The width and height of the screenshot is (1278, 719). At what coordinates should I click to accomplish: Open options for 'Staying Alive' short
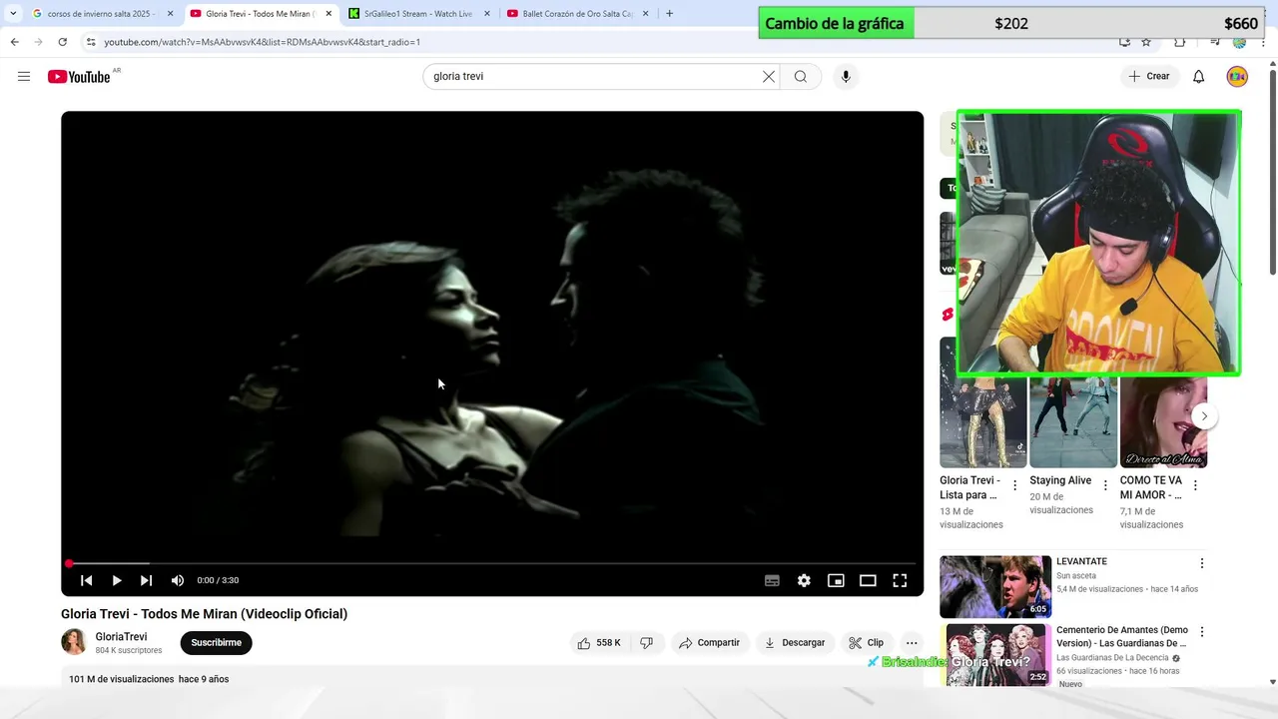pos(1105,485)
